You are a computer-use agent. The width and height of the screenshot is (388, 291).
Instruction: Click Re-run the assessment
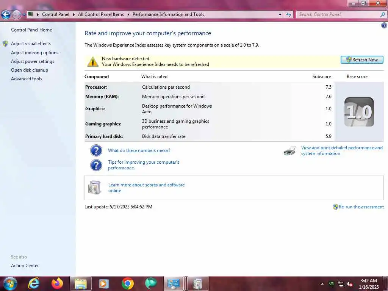[x=361, y=207]
